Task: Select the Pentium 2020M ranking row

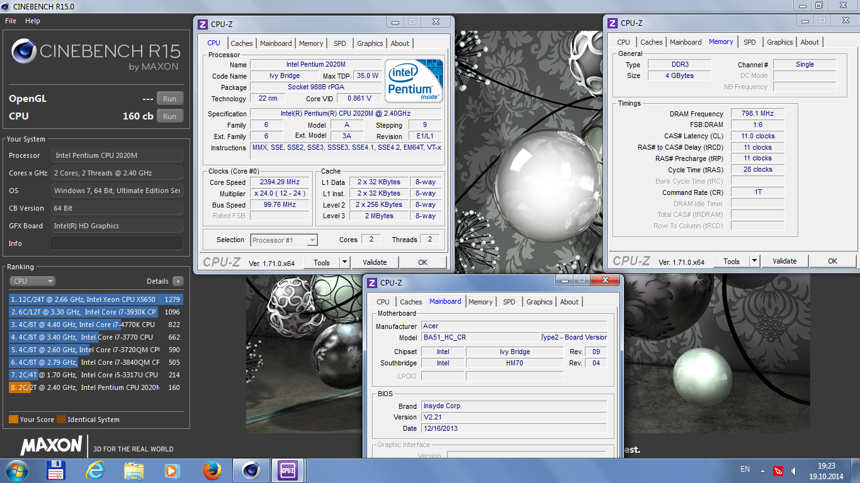Action: coord(95,387)
